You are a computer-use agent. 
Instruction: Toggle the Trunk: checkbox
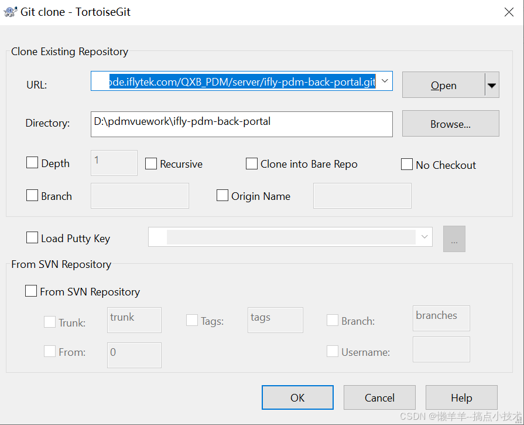click(50, 322)
